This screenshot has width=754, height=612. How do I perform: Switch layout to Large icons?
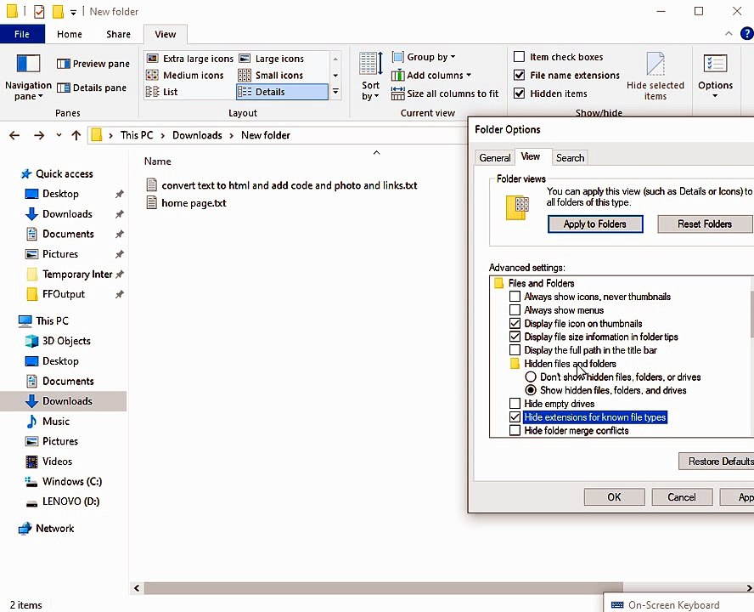272,59
